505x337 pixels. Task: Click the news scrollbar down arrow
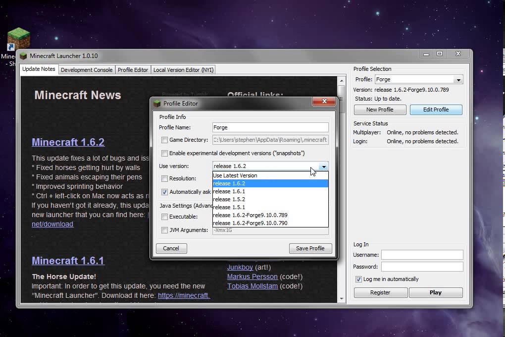342,299
